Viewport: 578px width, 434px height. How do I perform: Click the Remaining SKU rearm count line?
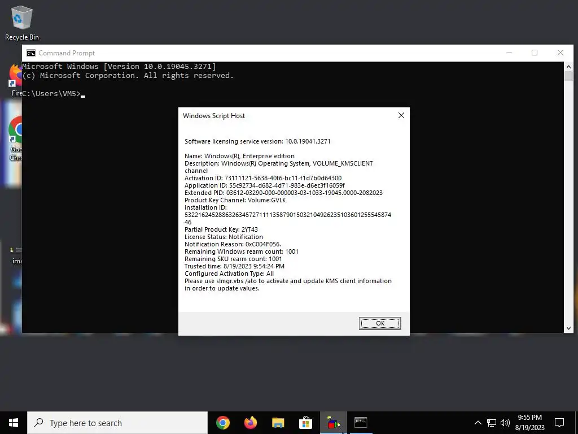233,259
